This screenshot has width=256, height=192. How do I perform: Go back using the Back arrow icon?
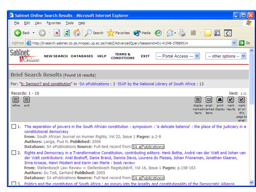pyautogui.click(x=18, y=33)
